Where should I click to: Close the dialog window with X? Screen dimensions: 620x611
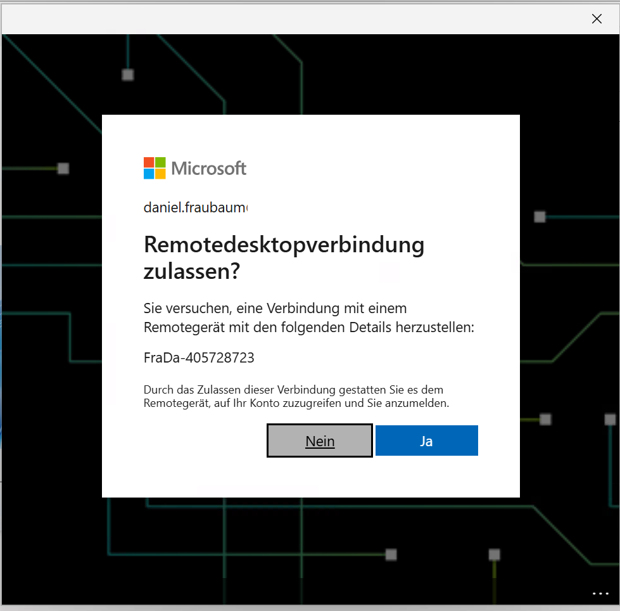pyautogui.click(x=597, y=18)
